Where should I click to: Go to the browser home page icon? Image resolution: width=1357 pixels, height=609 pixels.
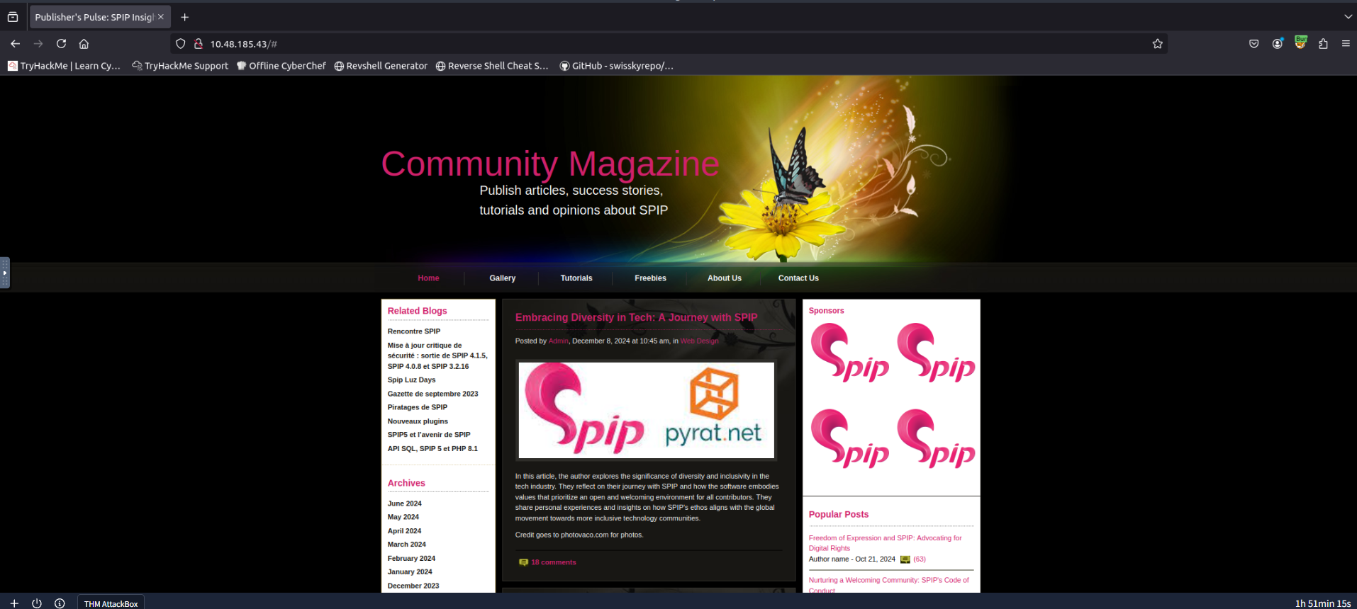[x=84, y=44]
